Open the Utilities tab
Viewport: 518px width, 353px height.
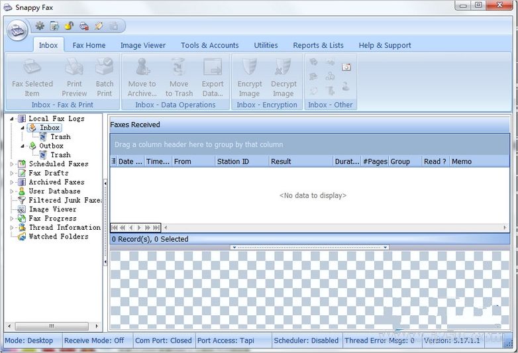coord(266,45)
